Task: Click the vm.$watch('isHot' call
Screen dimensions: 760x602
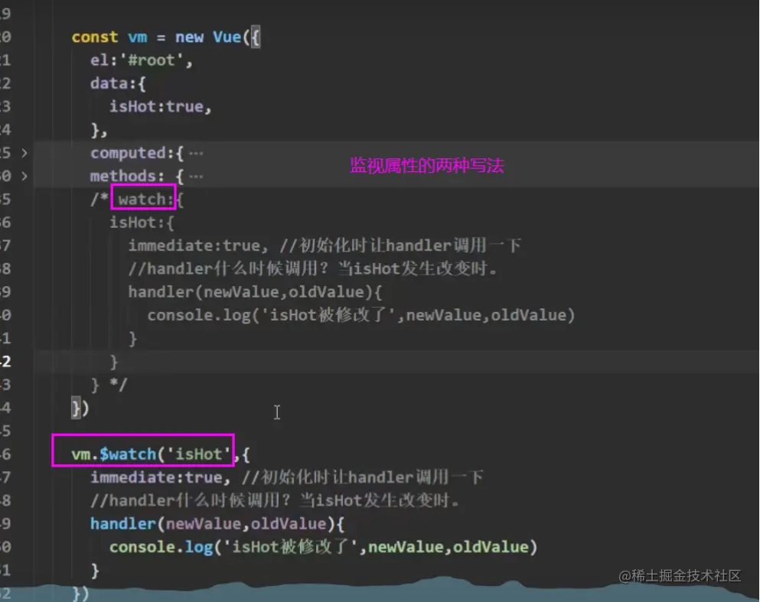Action: click(151, 454)
